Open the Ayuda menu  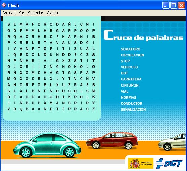[x=52, y=13]
